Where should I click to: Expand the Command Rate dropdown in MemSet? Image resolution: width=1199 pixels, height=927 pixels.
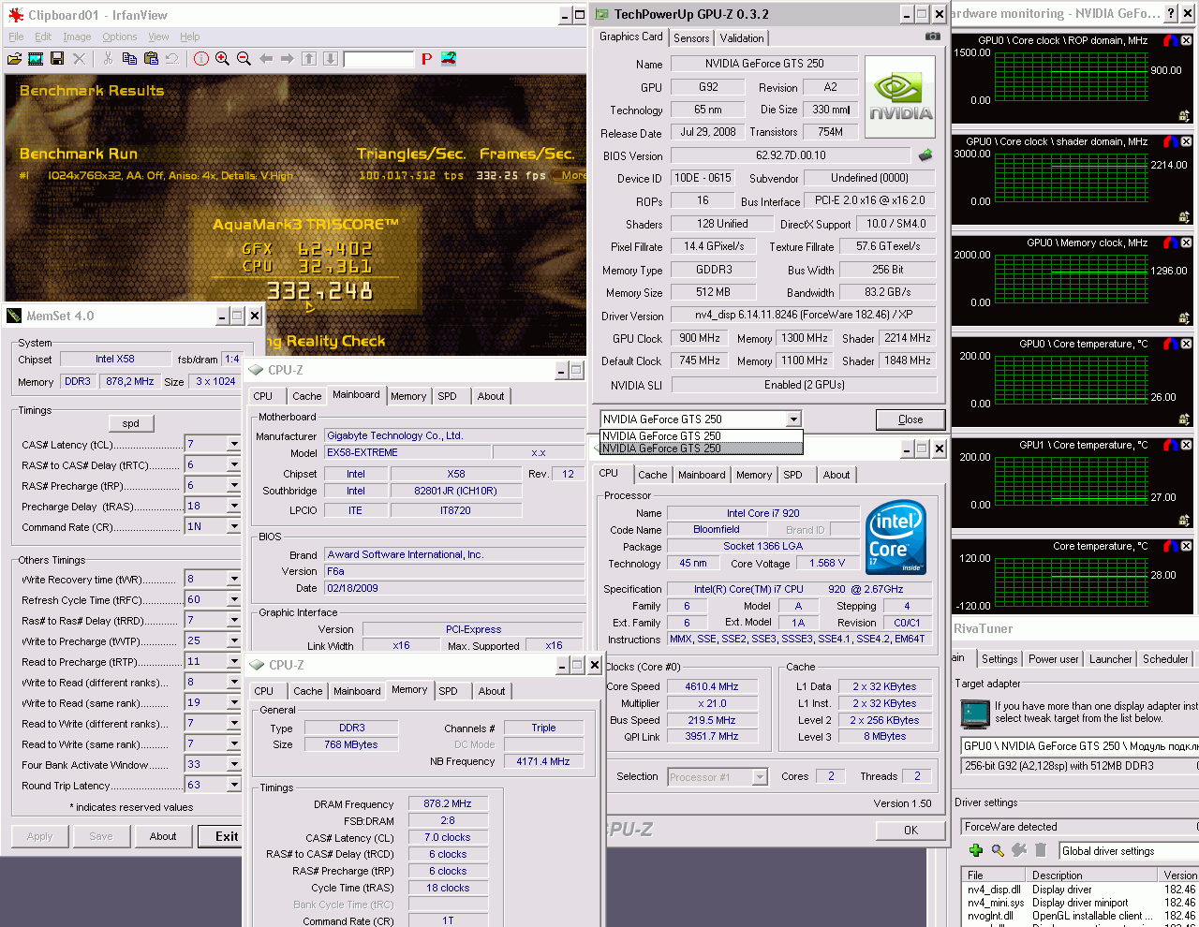234,526
